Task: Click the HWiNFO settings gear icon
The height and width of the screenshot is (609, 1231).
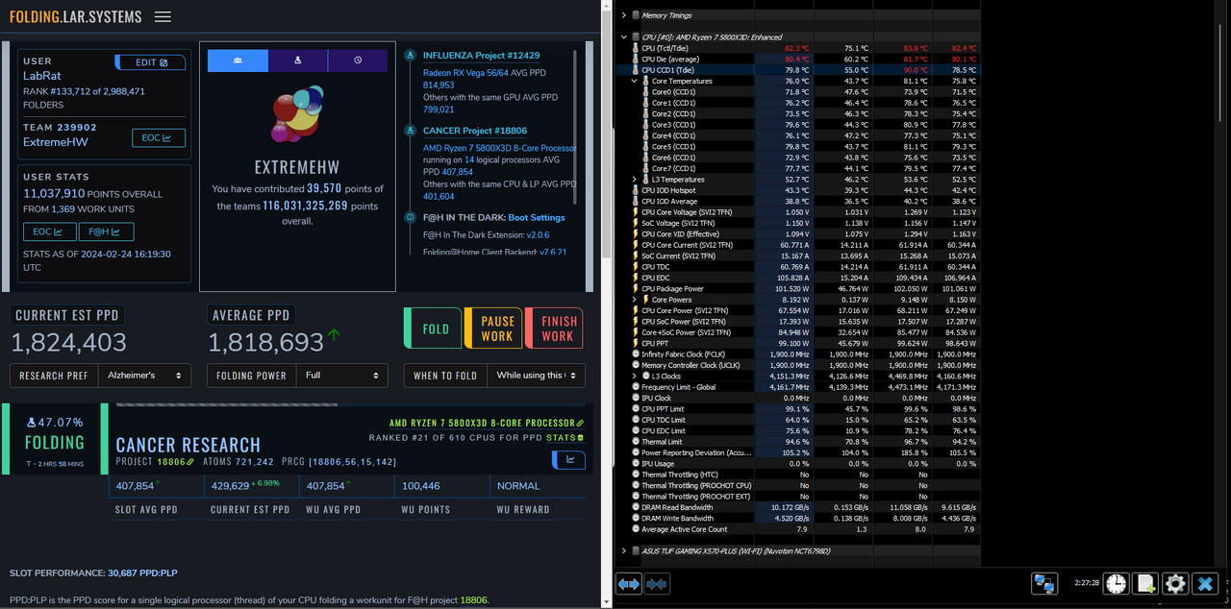Action: point(1174,583)
